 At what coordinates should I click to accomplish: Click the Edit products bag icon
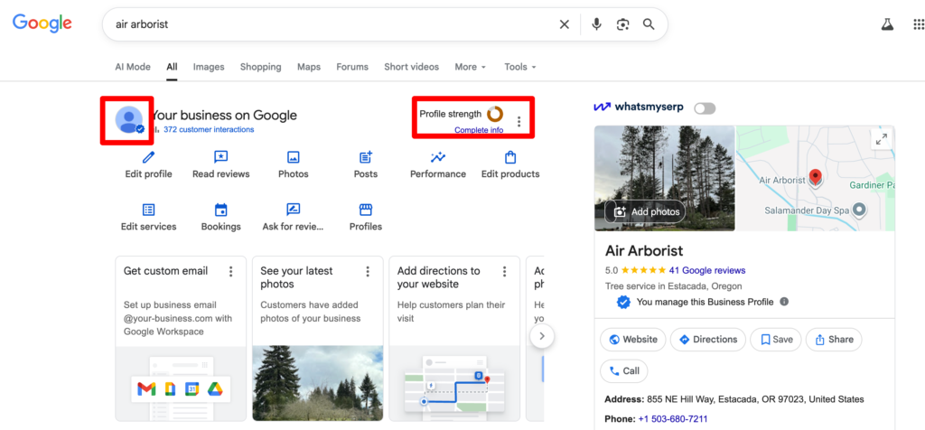click(510, 157)
